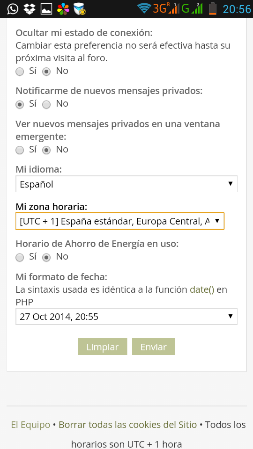
Task: Tap the colorful flower app icon
Action: [63, 9]
